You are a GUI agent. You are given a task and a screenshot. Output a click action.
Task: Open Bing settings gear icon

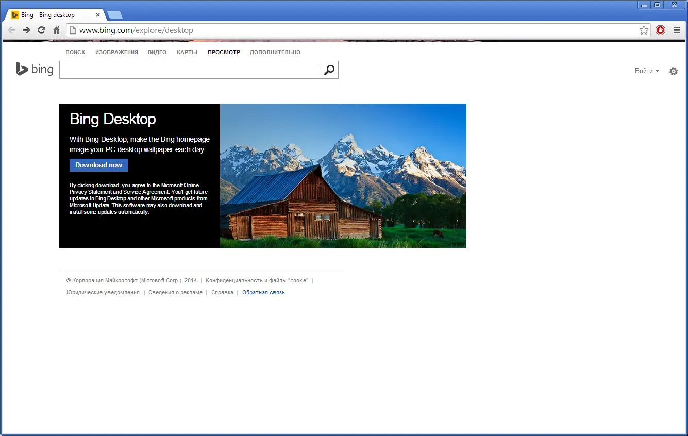click(674, 71)
